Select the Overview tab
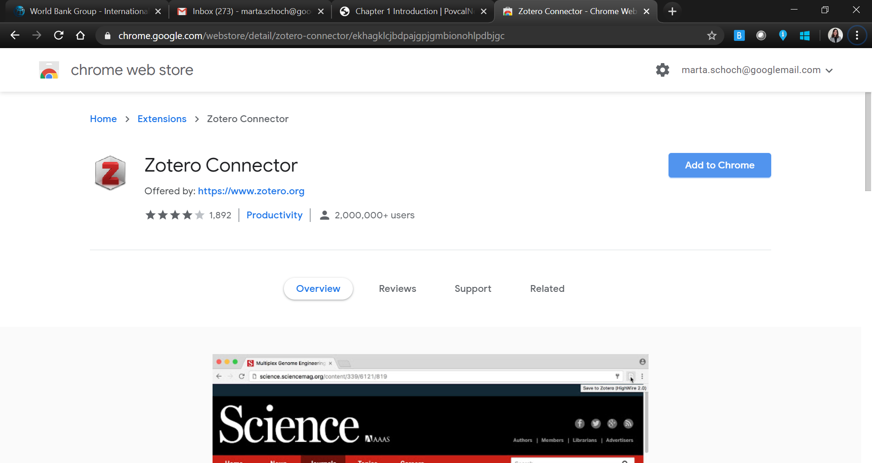Image resolution: width=872 pixels, height=463 pixels. point(318,289)
